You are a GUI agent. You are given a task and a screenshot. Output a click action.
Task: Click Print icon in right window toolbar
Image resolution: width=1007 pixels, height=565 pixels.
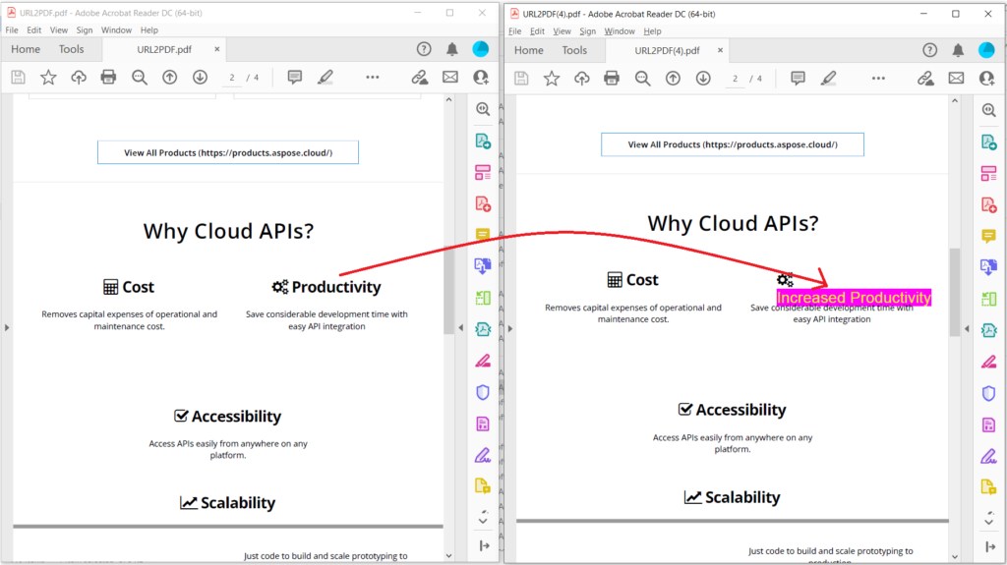click(612, 79)
